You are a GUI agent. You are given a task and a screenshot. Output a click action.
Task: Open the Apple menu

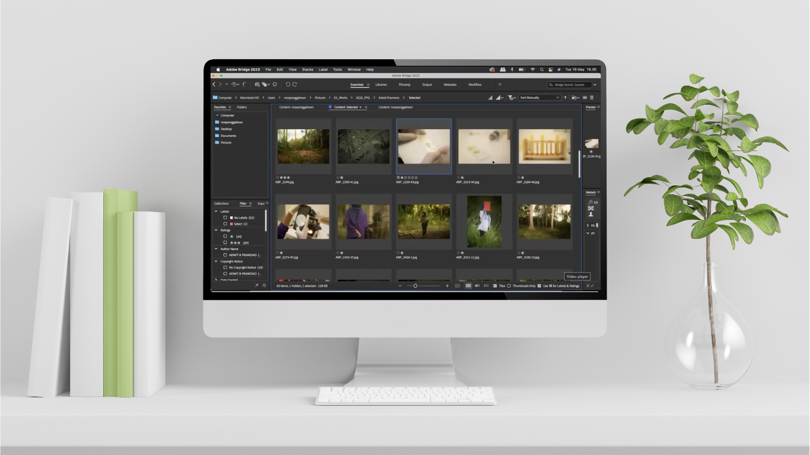pos(218,69)
